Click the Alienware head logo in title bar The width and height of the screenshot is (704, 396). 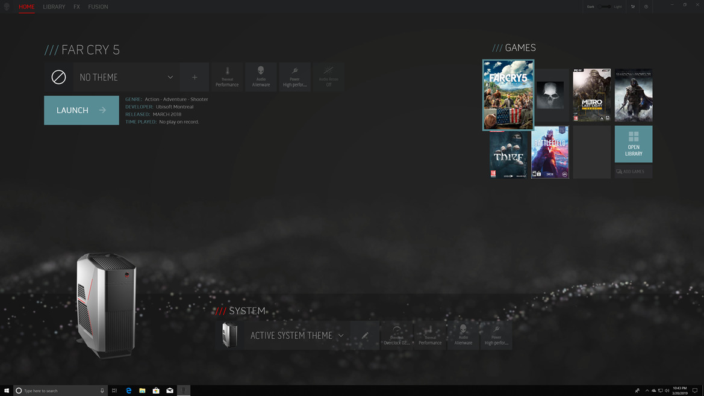(x=7, y=7)
